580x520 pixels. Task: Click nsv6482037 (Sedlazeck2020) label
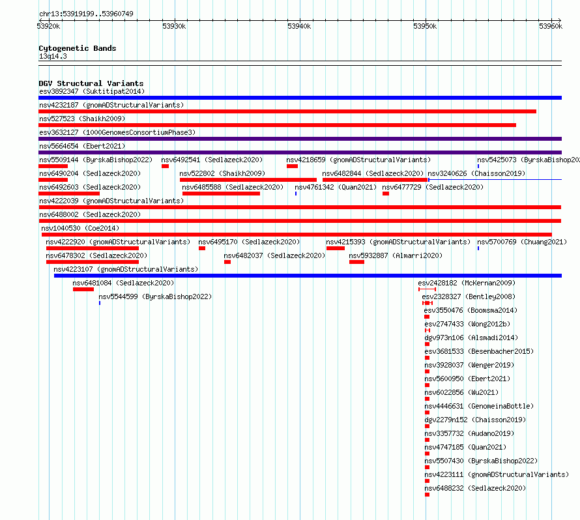274,255
